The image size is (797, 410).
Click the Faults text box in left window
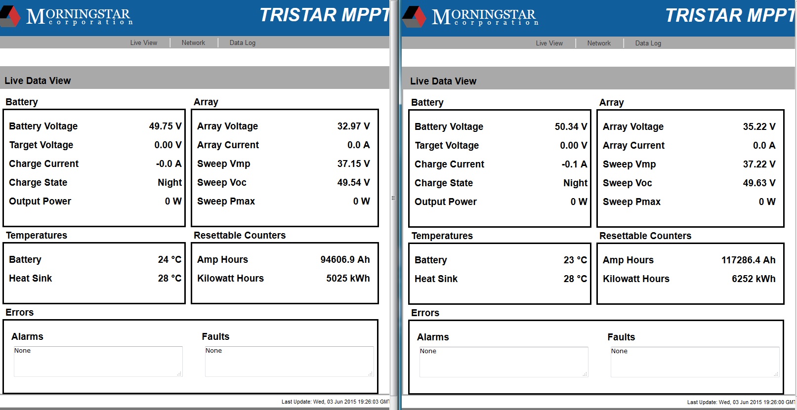[290, 362]
